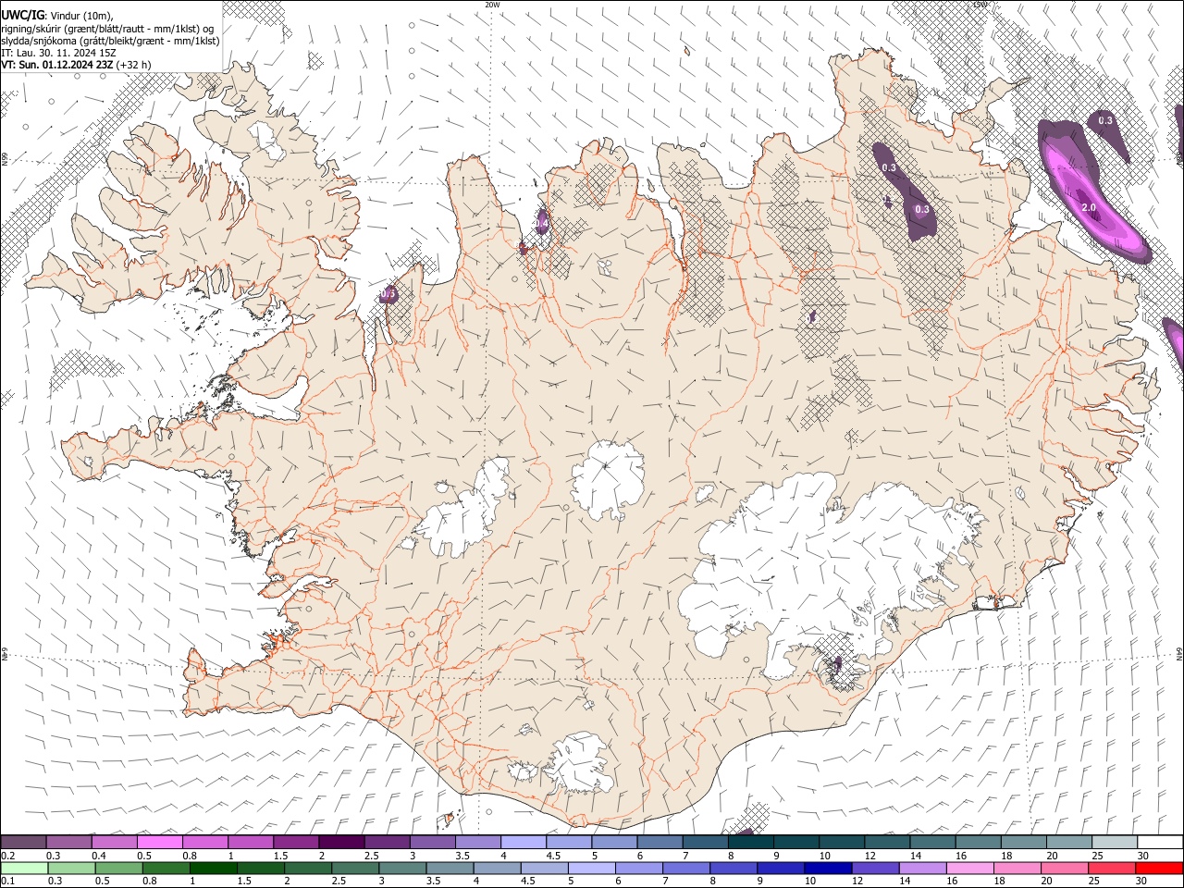Click the '30' label in the upper legend

click(1142, 856)
